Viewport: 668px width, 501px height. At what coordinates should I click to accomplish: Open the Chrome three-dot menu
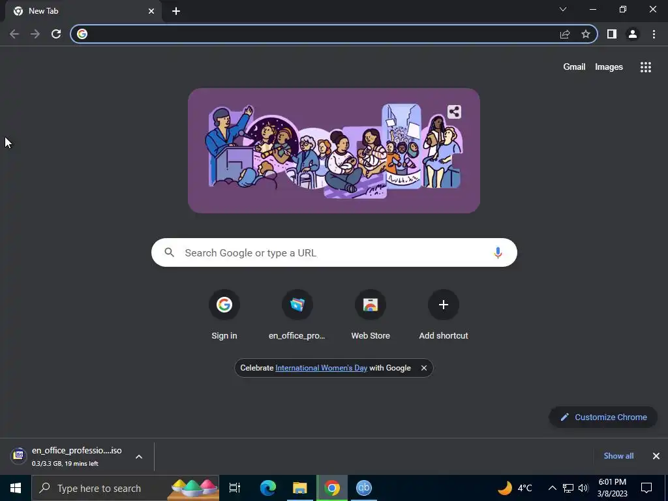654,34
